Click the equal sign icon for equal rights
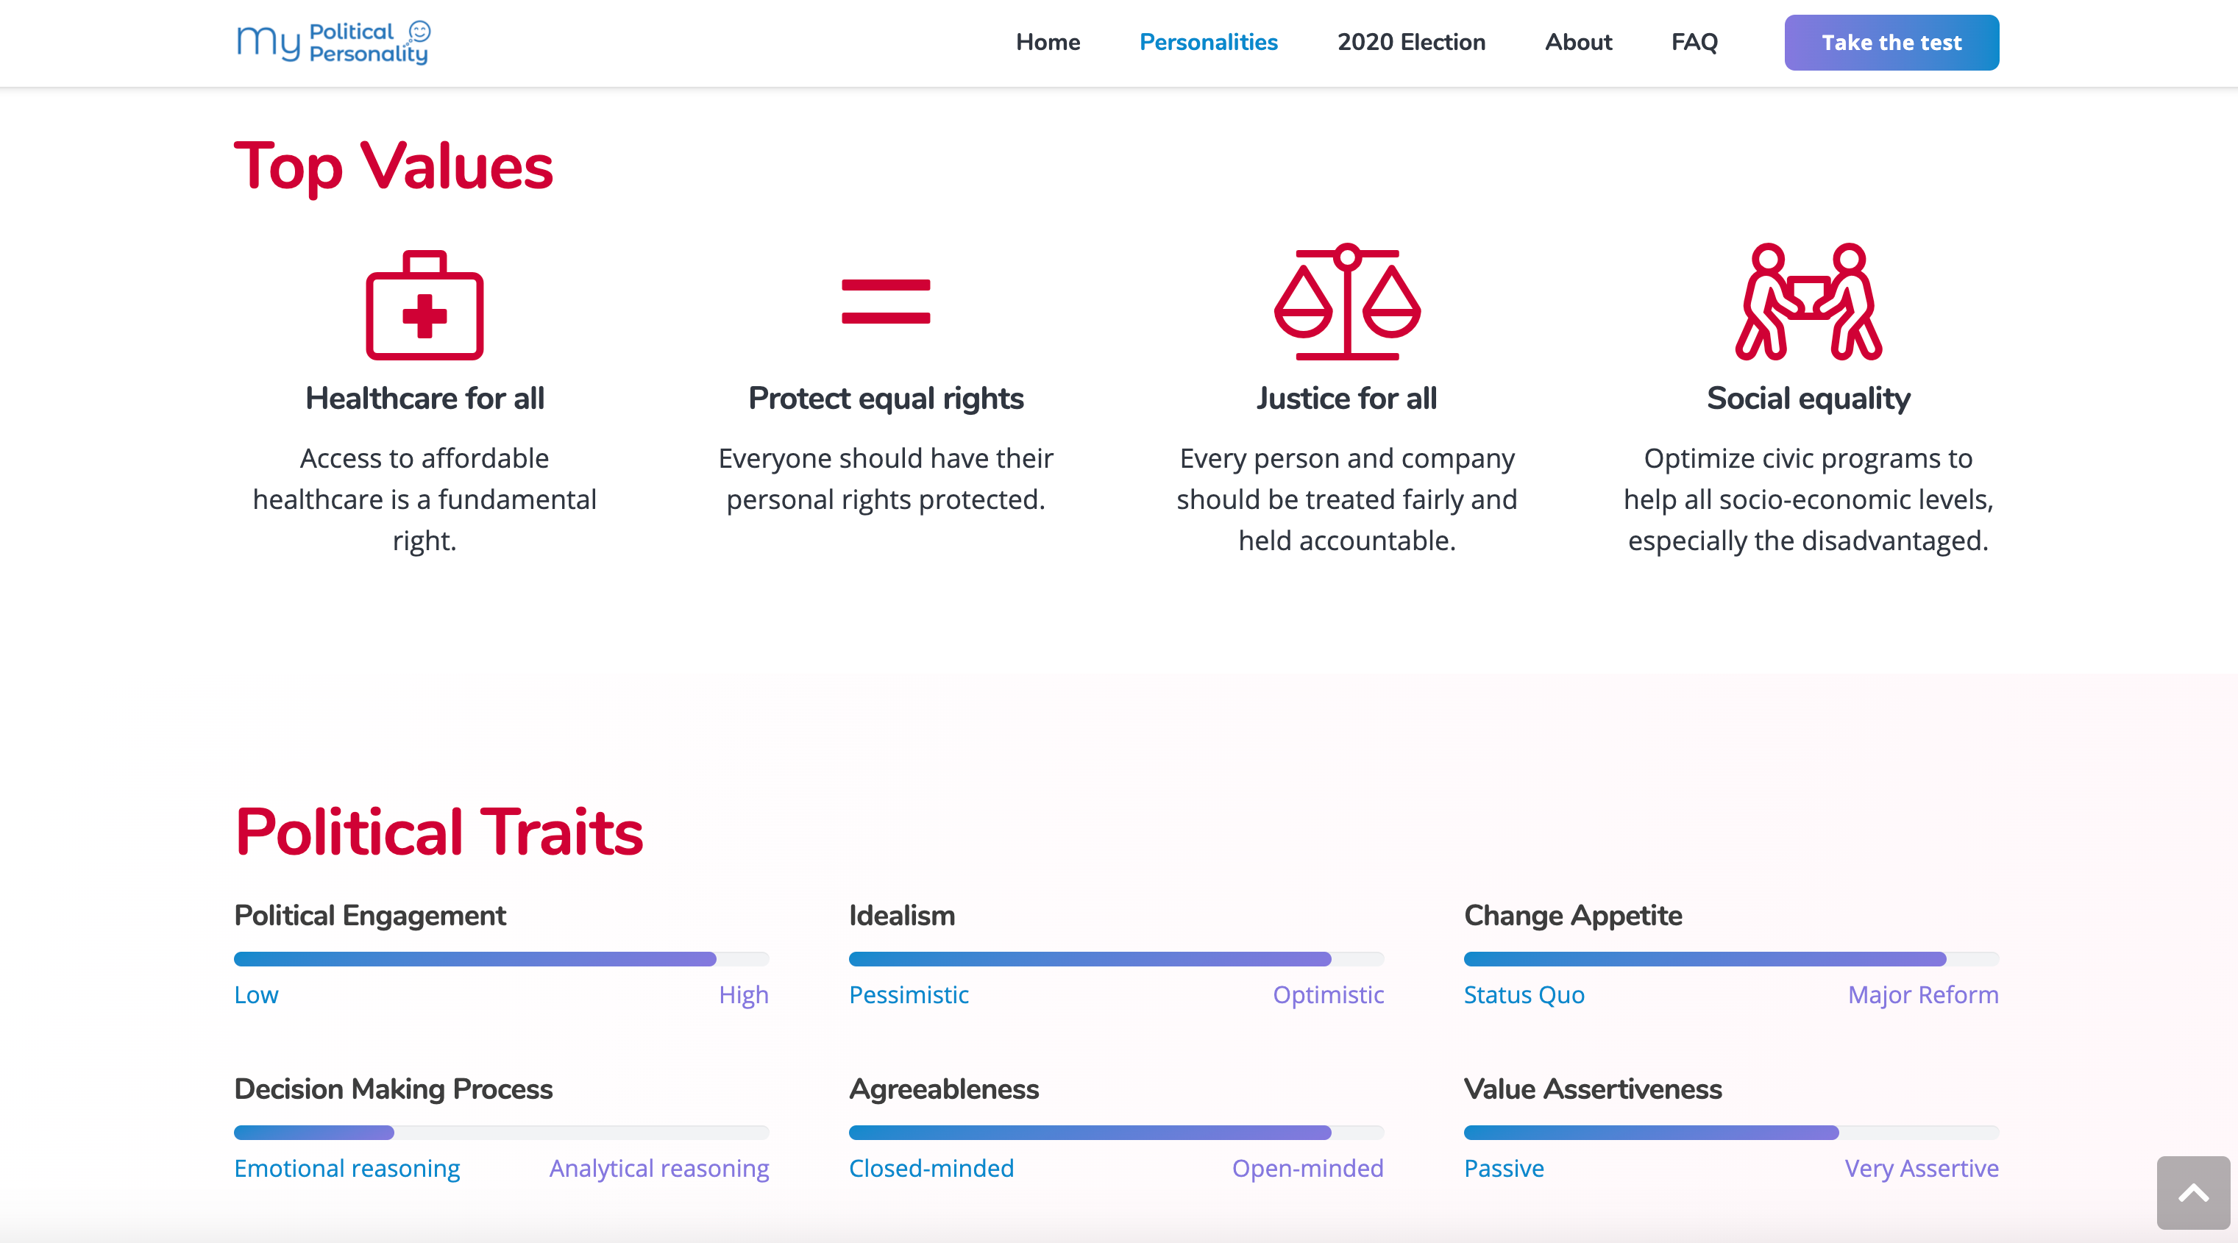The image size is (2238, 1243). click(x=885, y=302)
